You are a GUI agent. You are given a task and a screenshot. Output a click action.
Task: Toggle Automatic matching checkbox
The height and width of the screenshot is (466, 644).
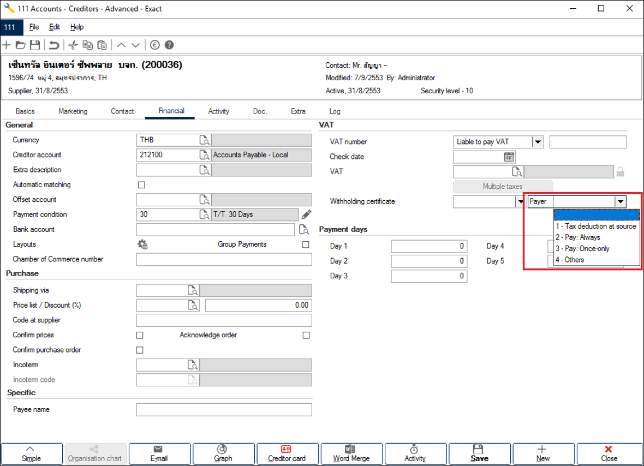142,185
